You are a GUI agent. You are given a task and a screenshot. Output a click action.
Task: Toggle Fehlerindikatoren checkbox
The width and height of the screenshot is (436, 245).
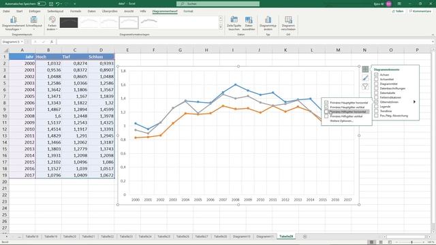click(376, 97)
